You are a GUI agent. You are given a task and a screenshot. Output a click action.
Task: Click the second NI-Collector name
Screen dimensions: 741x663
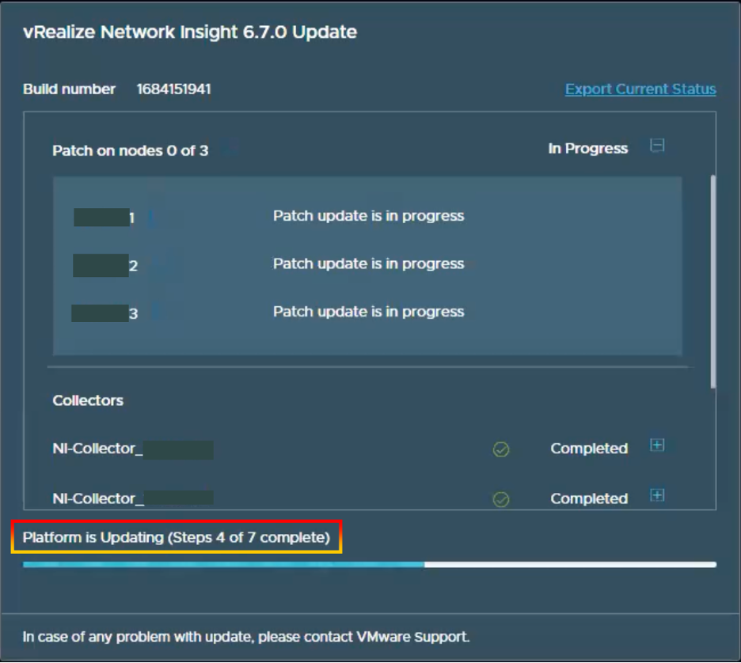pos(133,498)
